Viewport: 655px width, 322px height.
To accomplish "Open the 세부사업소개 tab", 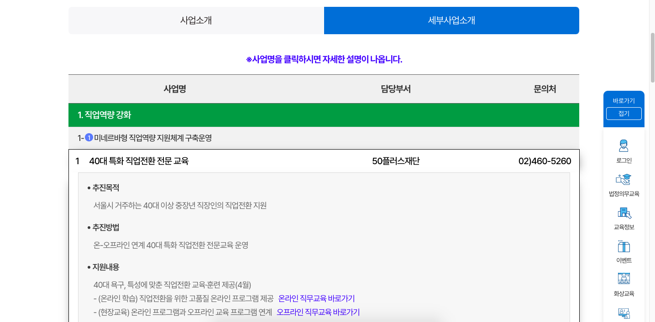I will pyautogui.click(x=451, y=20).
